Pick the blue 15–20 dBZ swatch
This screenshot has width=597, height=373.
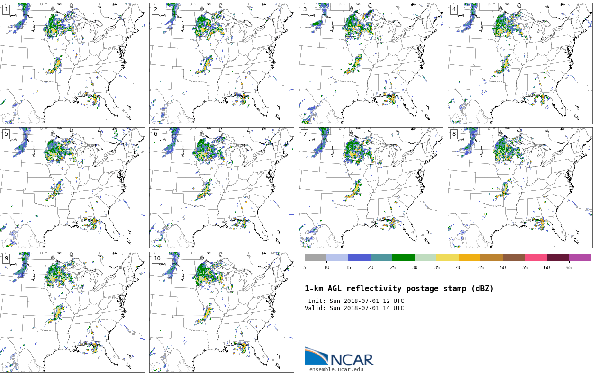coord(359,258)
